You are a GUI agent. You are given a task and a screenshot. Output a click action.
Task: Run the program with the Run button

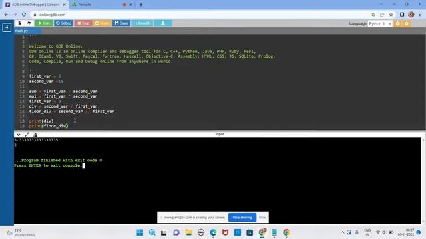click(44, 23)
